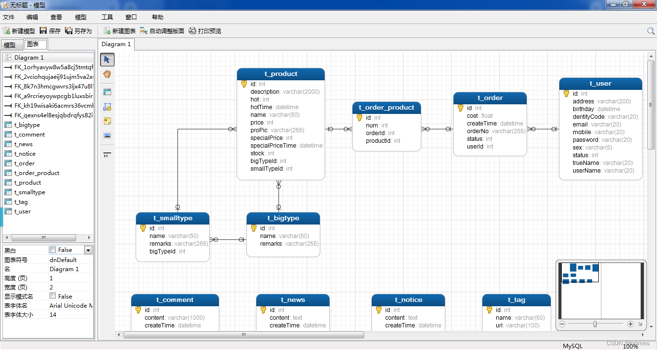Select the hand pan tool
657x350 pixels.
[107, 74]
